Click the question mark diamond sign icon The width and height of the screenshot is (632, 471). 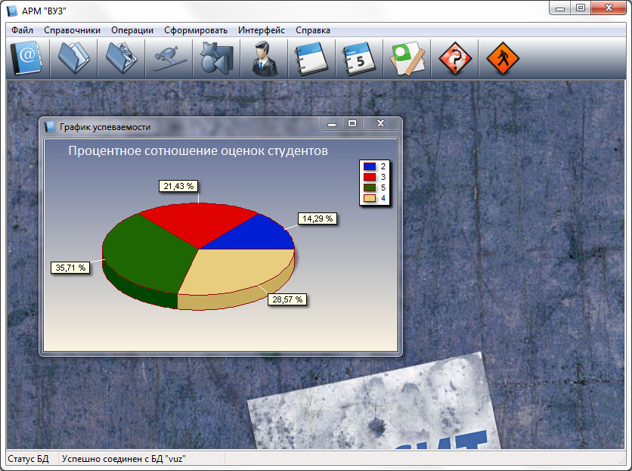454,58
